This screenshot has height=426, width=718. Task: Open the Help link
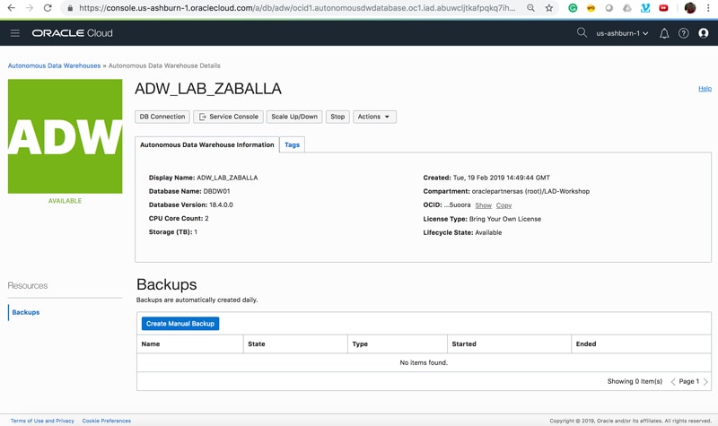click(705, 88)
